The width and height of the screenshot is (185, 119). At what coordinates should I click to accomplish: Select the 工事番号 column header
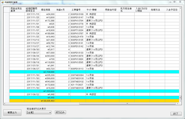pos(78,10)
